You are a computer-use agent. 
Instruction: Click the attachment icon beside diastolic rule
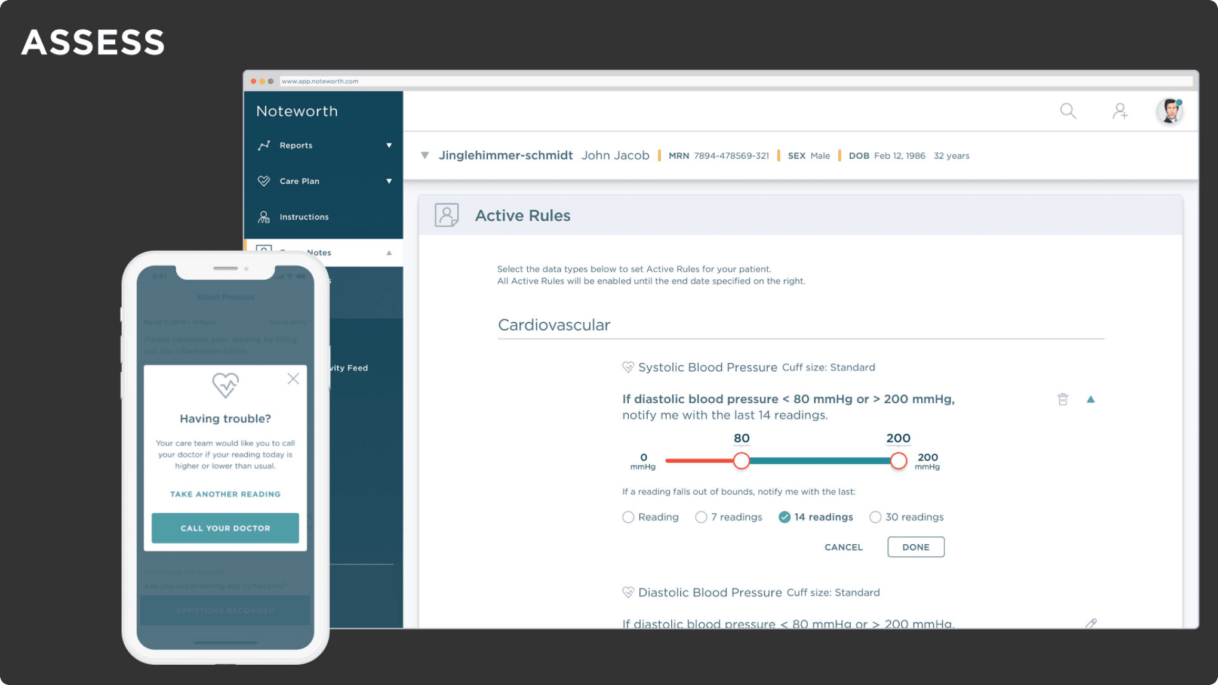[1091, 624]
